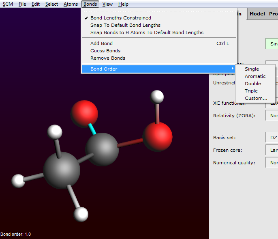The width and height of the screenshot is (278, 239).
Task: Open the Numerical quality dropdown
Action: [272, 163]
